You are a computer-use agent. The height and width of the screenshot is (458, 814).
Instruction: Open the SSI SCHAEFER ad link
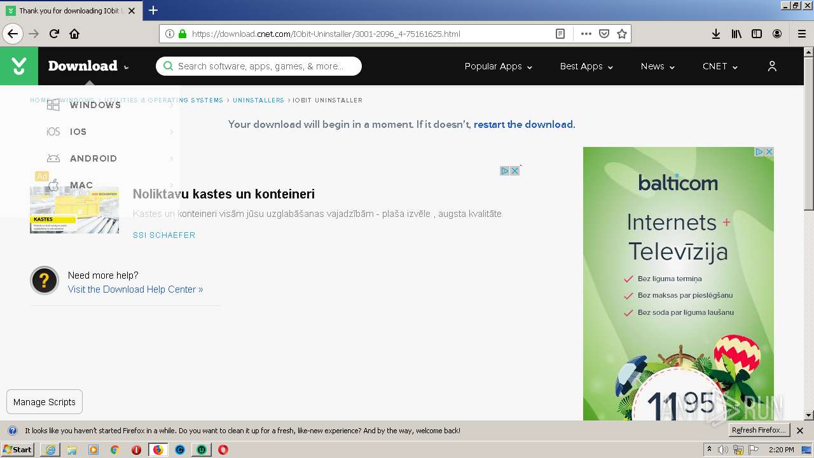pos(164,235)
